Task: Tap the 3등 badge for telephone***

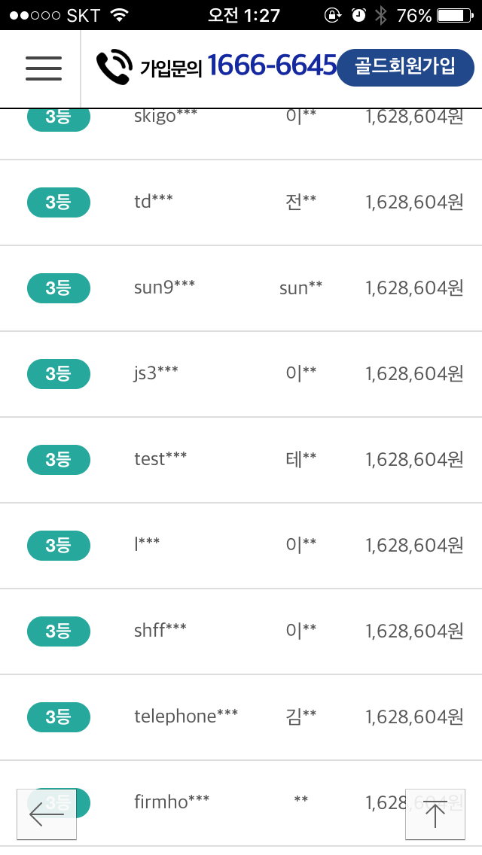Action: (x=59, y=717)
